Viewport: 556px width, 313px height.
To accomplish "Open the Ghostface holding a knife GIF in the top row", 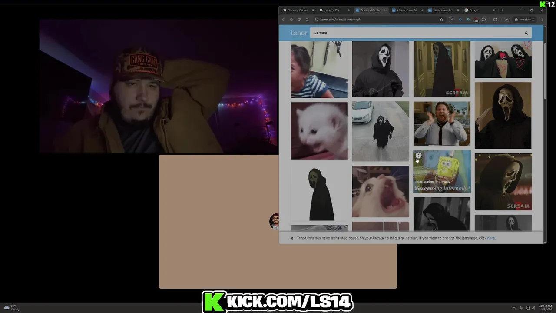I will pos(381,69).
